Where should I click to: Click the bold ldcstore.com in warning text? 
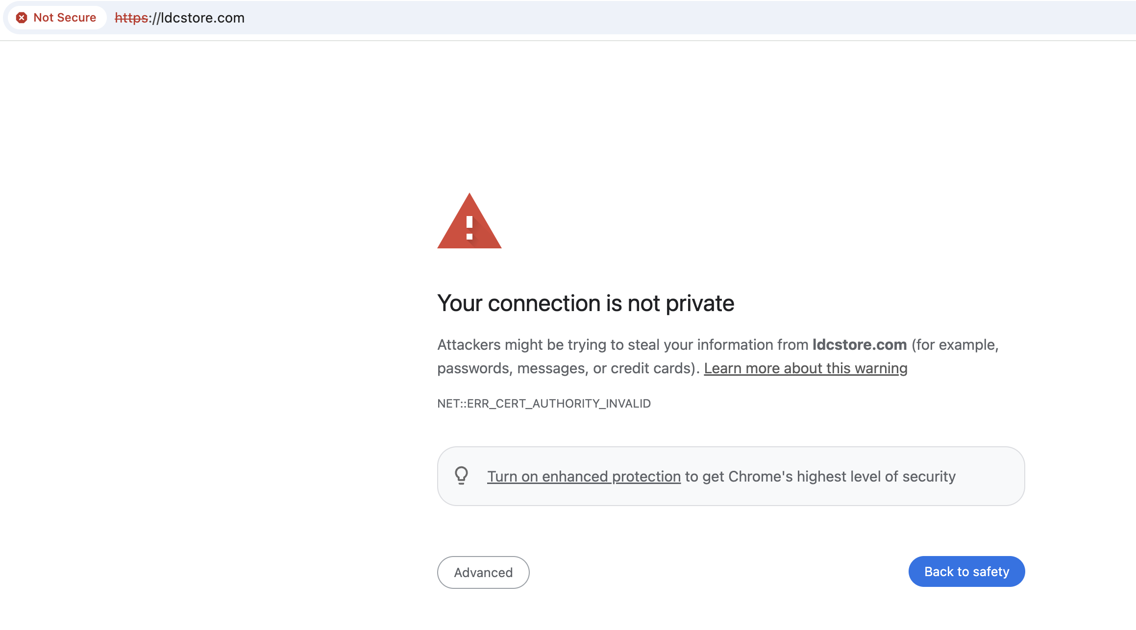860,344
